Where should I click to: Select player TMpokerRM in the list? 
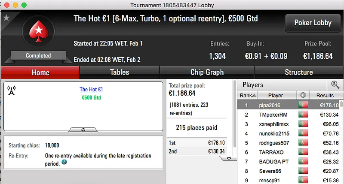coord(276,115)
